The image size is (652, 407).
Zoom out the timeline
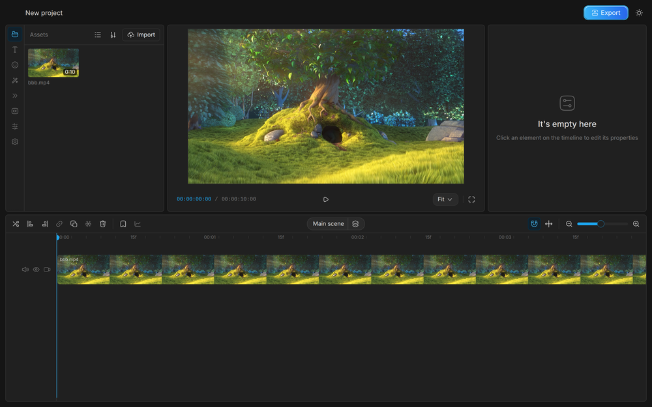(569, 224)
